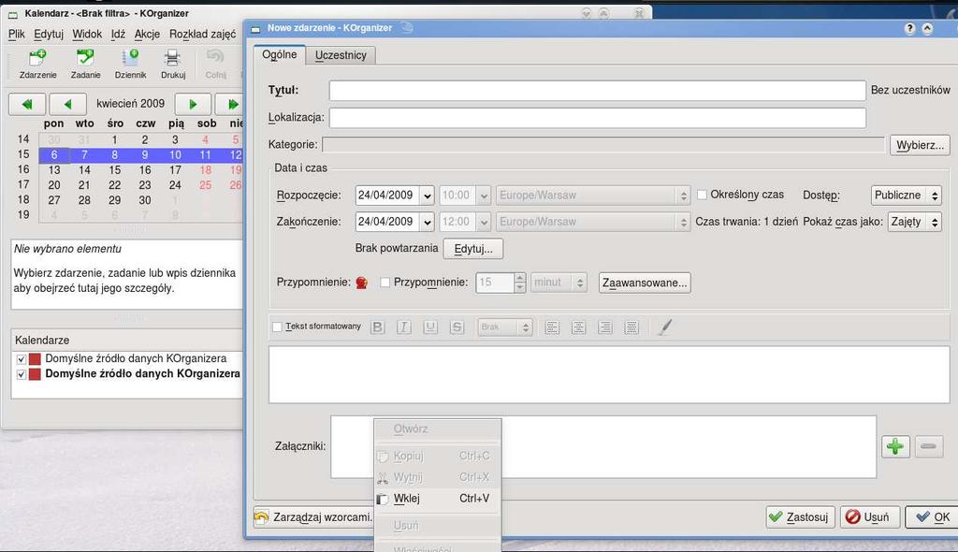Open the Brak list style dropdown
Screen dimensions: 958x552
pos(504,327)
